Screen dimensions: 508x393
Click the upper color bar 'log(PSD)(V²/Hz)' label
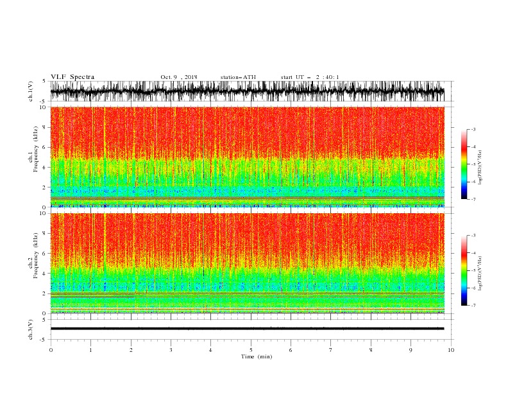pos(480,168)
